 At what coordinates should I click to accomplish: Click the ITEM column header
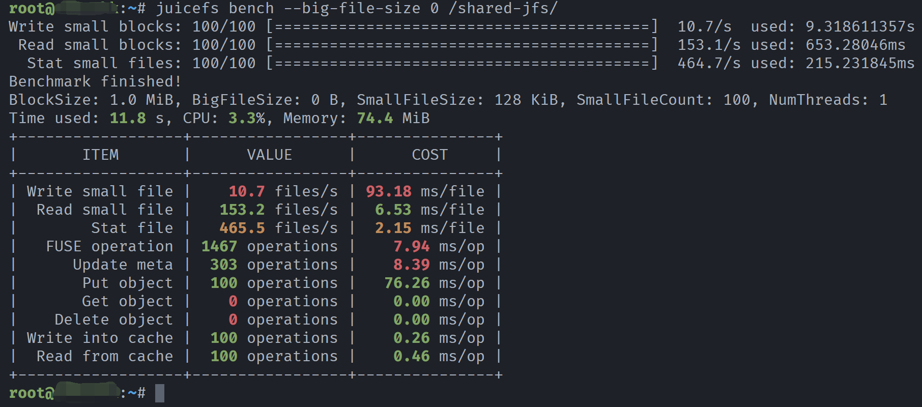click(100, 155)
